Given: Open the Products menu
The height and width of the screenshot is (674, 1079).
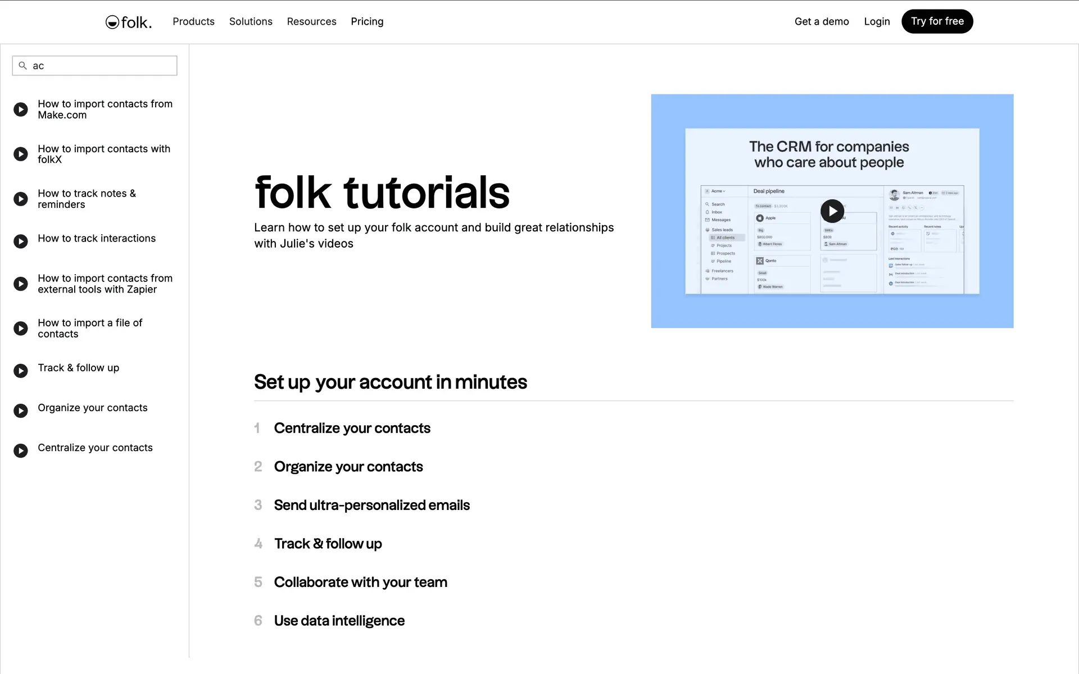Looking at the screenshot, I should 193,21.
